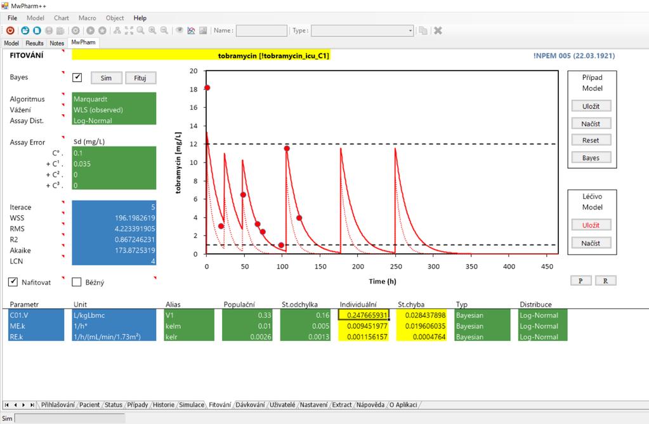649x424 pixels.
Task: Click the Fituj button
Action: coord(140,78)
